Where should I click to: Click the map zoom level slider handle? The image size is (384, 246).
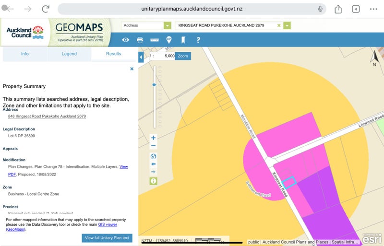(x=154, y=84)
